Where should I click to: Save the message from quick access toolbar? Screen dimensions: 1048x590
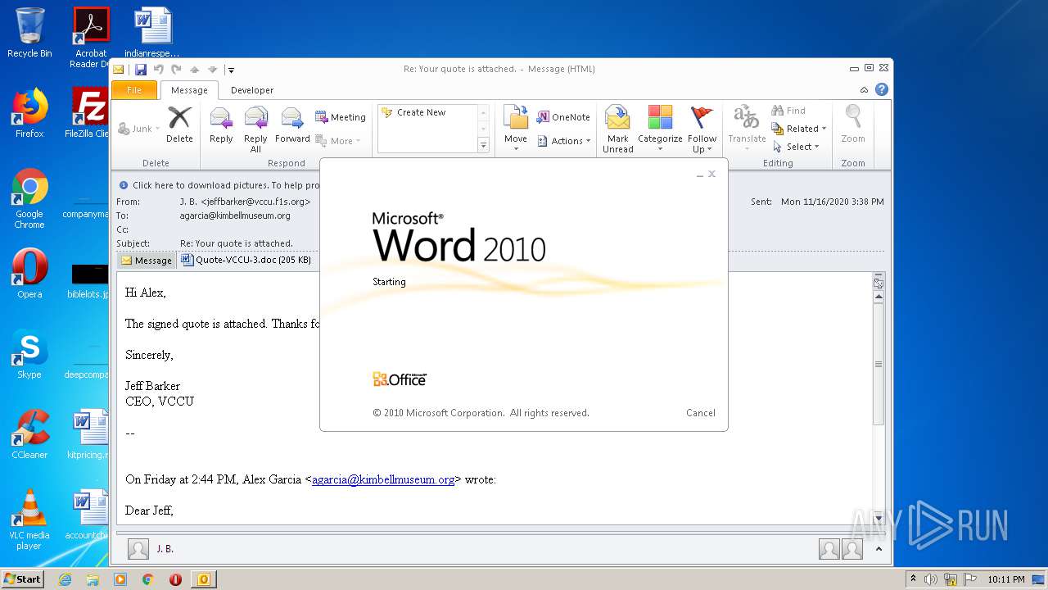pos(141,70)
